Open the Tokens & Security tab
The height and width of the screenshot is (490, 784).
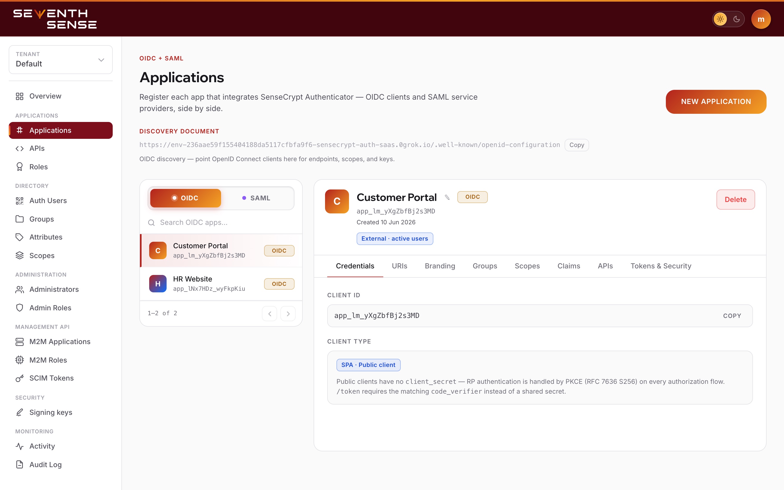click(x=661, y=266)
